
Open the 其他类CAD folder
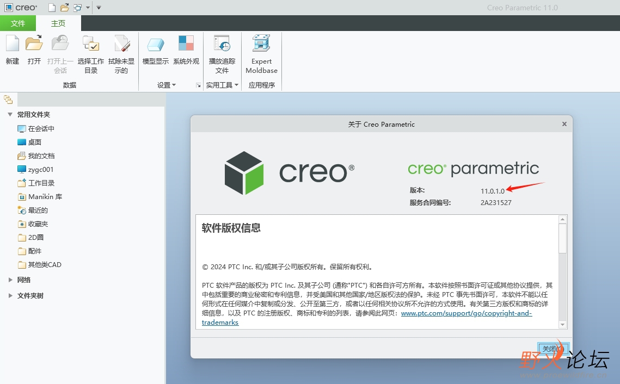(x=40, y=265)
